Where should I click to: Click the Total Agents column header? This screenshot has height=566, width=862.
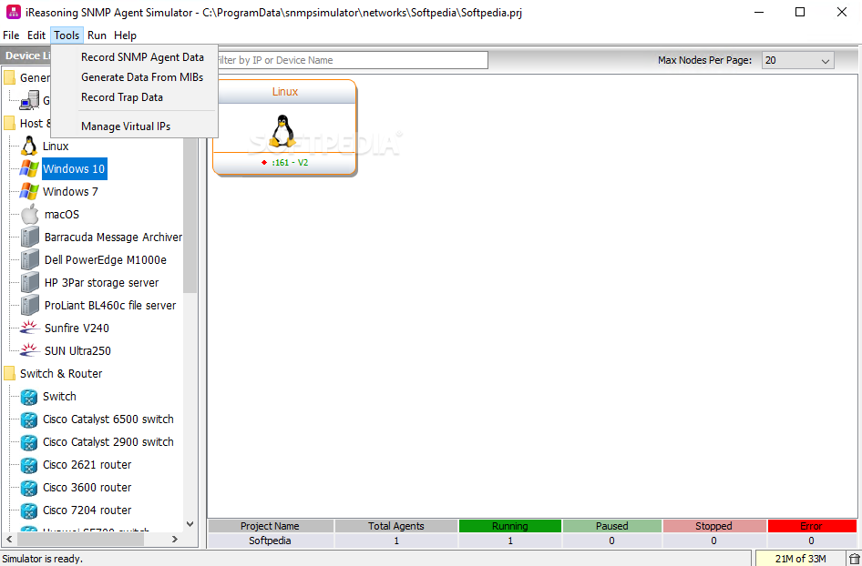[395, 526]
